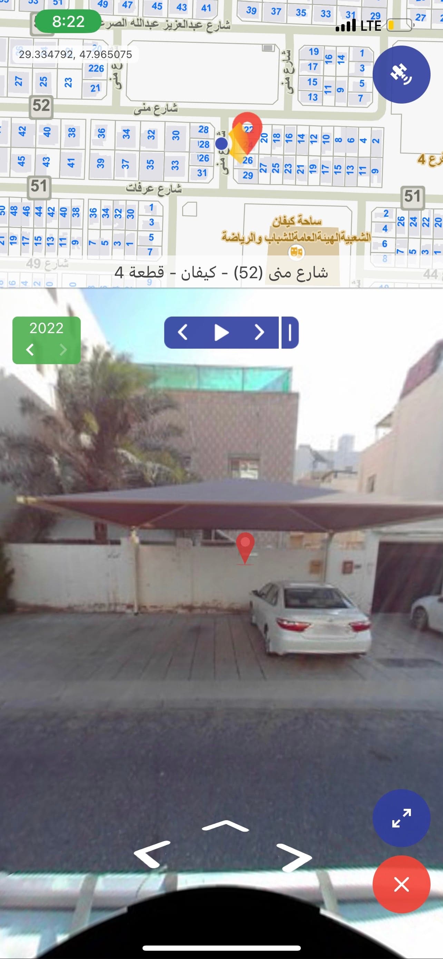Step to next street view frame
This screenshot has height=959, width=443.
point(259,332)
